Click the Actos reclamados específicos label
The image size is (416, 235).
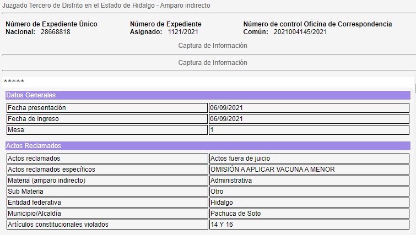[x=51, y=170]
